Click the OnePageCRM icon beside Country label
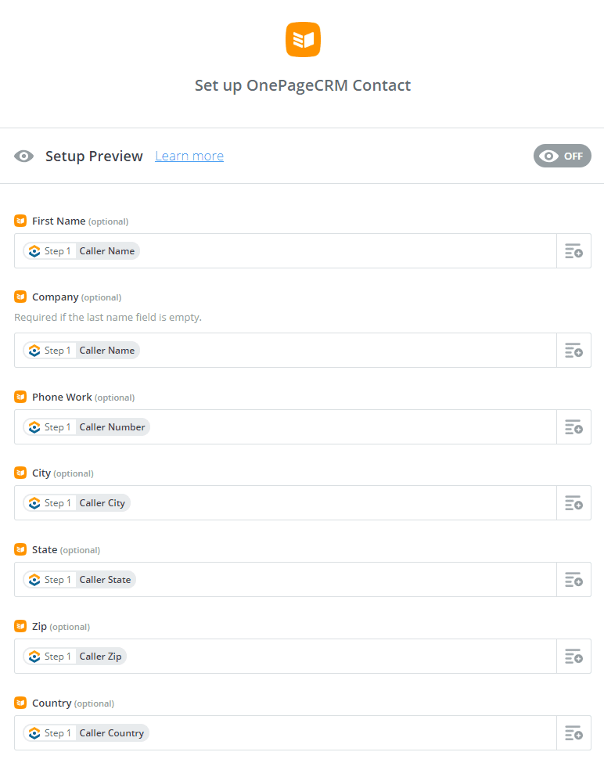This screenshot has width=604, height=770. [20, 703]
